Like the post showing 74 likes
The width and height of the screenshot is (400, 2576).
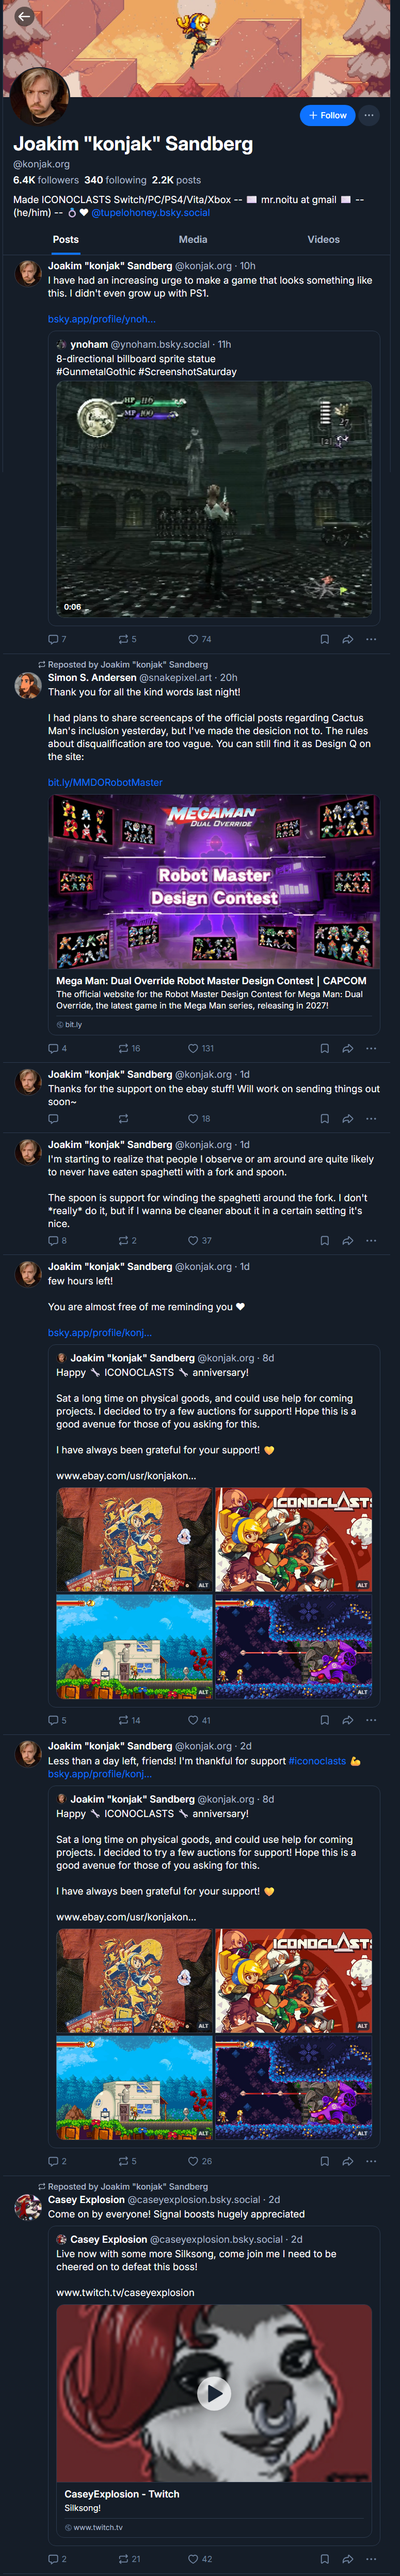click(199, 639)
